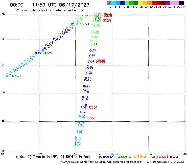Click the '(ft)' unit label in the legend
Screen dimensions: 187x164
point(182,7)
